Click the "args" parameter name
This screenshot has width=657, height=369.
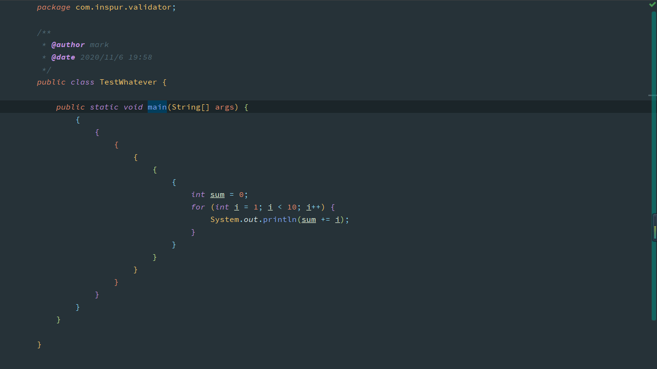(x=225, y=107)
